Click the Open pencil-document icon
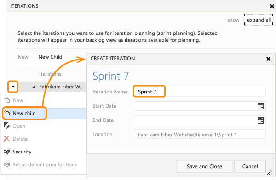 pyautogui.click(x=7, y=125)
